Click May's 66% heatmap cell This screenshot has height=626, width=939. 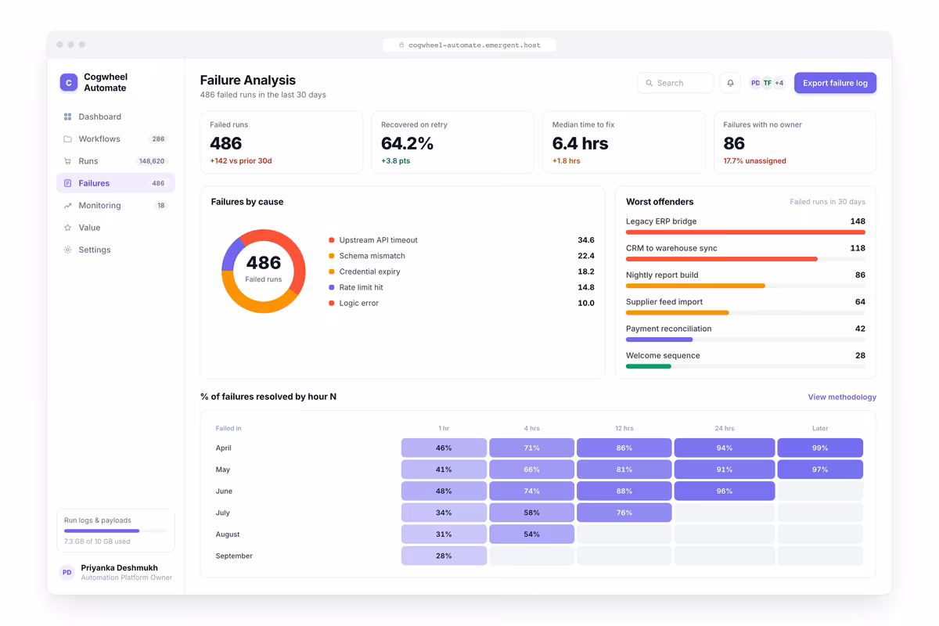[532, 469]
